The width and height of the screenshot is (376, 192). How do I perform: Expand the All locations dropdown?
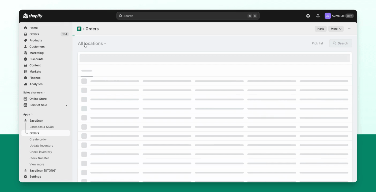92,43
